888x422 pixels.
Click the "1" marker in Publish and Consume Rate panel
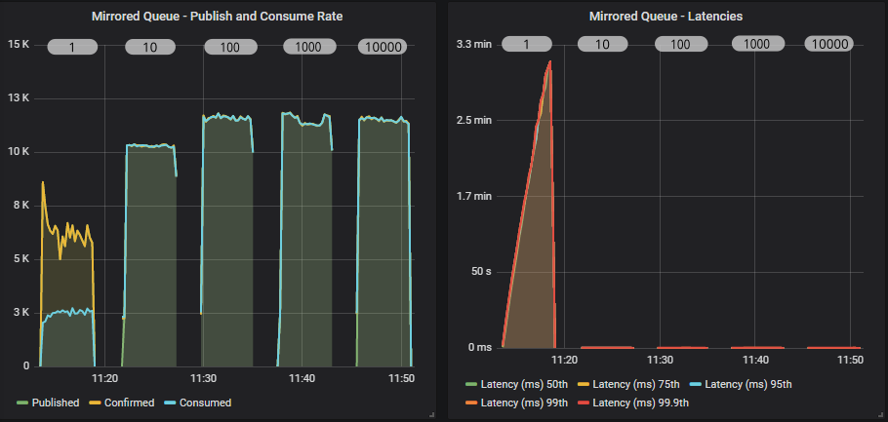coord(75,47)
